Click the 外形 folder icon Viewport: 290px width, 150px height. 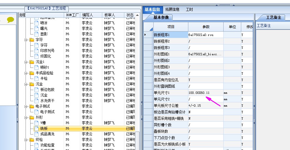point(32,117)
